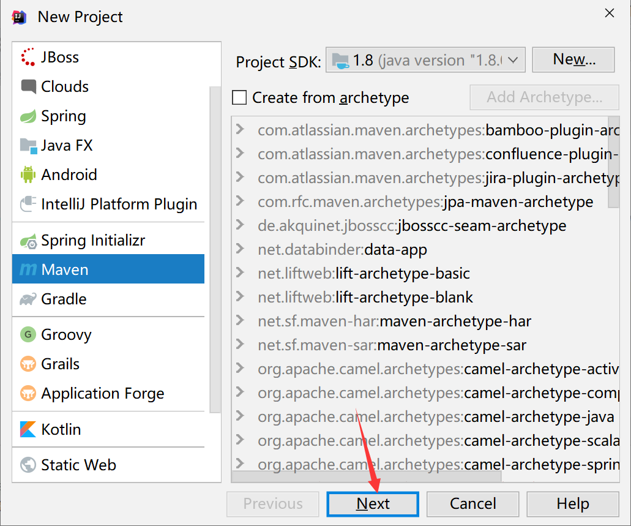This screenshot has height=526, width=631.
Task: Click the Application Forge icon
Action: [28, 394]
